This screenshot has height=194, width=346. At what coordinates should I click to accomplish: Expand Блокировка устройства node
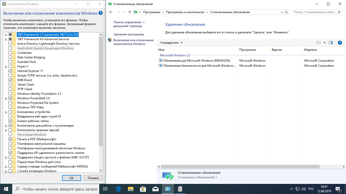tap(6, 112)
